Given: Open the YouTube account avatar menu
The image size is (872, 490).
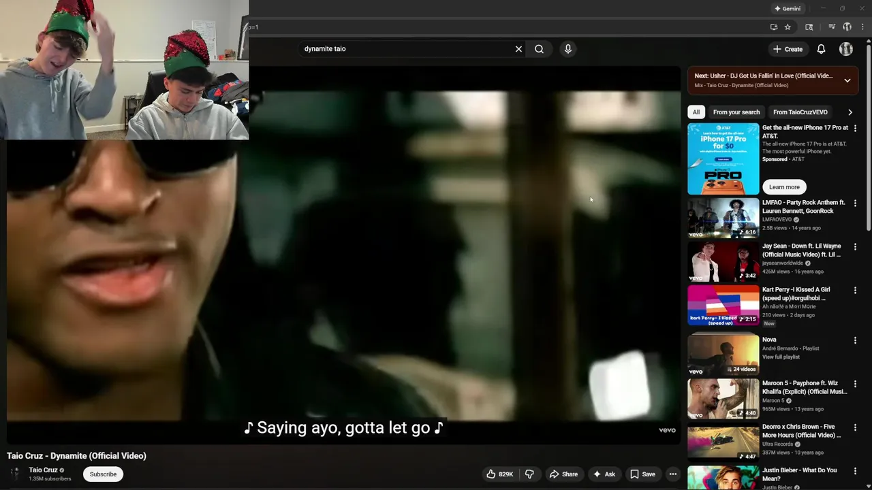Looking at the screenshot, I should pos(846,49).
